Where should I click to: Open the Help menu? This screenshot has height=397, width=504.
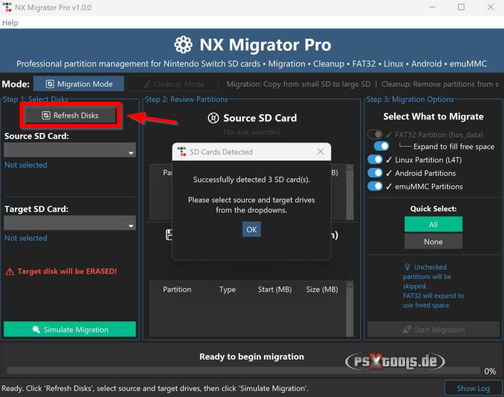[10, 23]
